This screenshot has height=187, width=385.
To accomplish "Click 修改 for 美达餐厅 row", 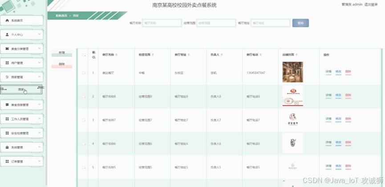I will pyautogui.click(x=338, y=72).
